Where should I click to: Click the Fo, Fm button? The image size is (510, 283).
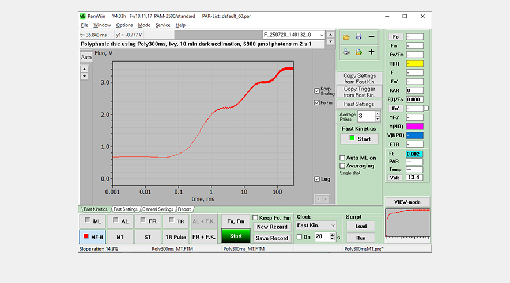click(236, 221)
